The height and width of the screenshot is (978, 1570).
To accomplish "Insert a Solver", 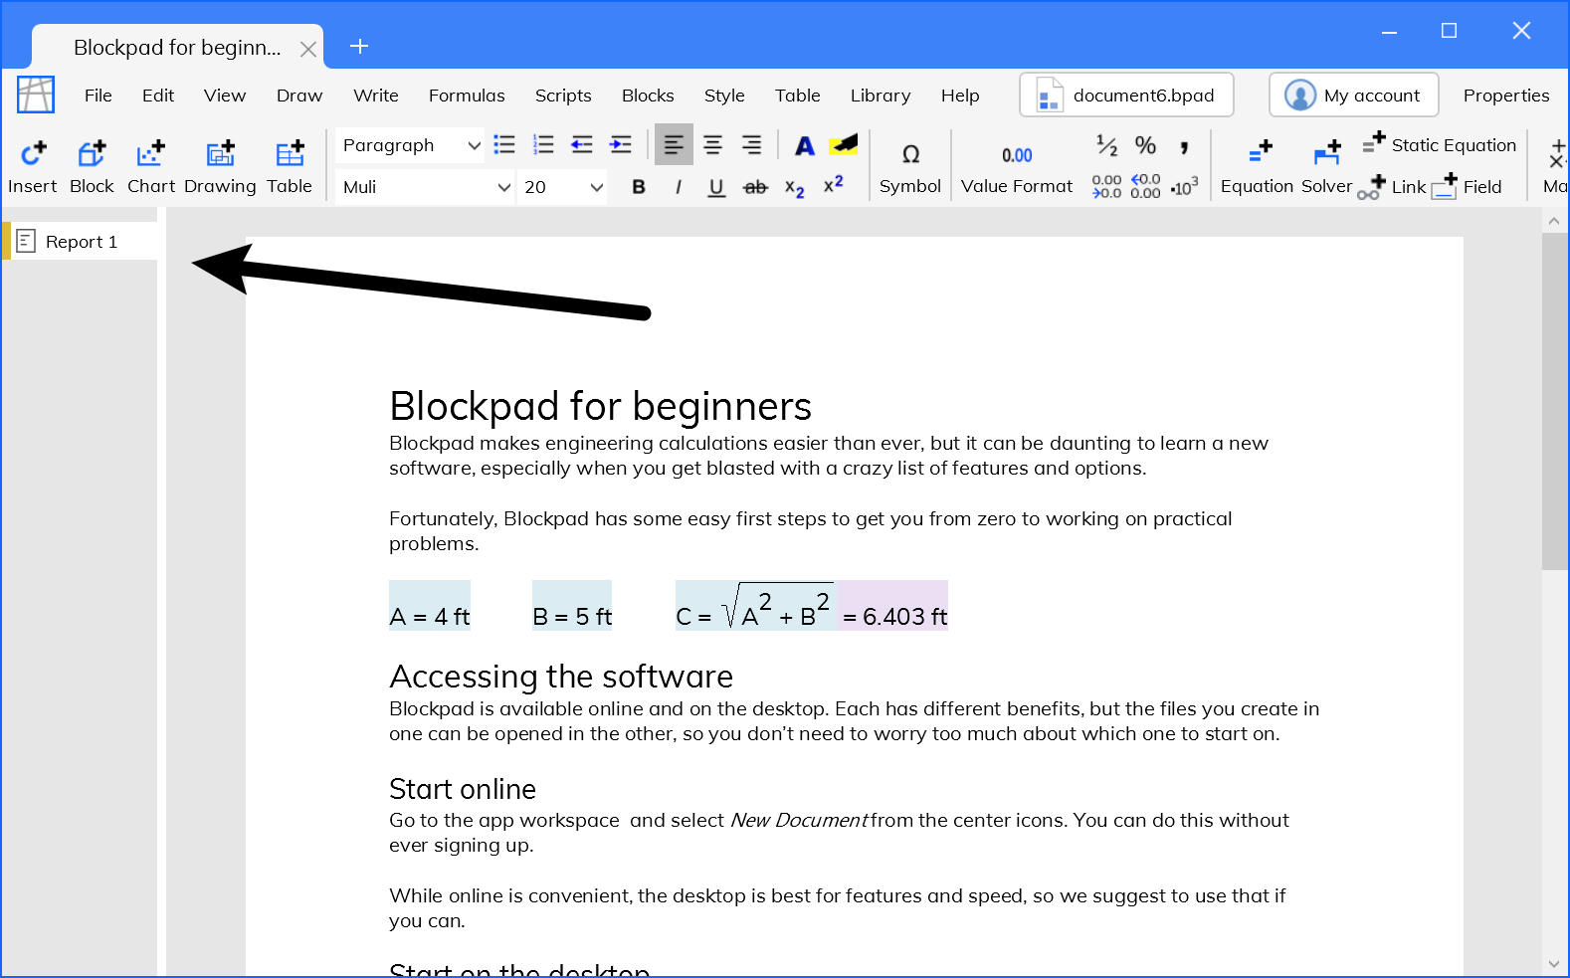I will click(x=1327, y=166).
